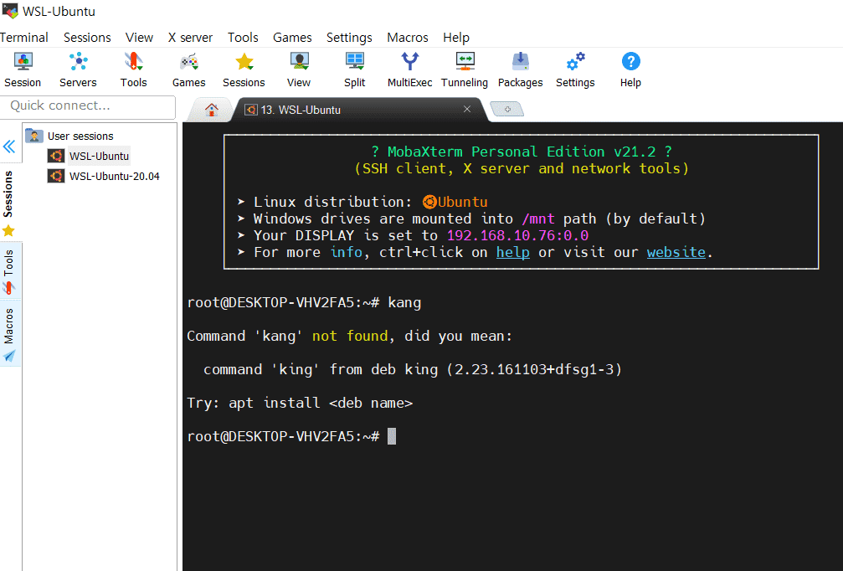Click the Sessions star toolbar icon
This screenshot has height=571, width=843.
click(244, 69)
